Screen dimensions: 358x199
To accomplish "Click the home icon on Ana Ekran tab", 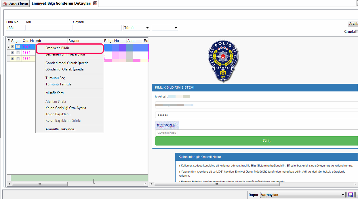I will coord(5,4).
